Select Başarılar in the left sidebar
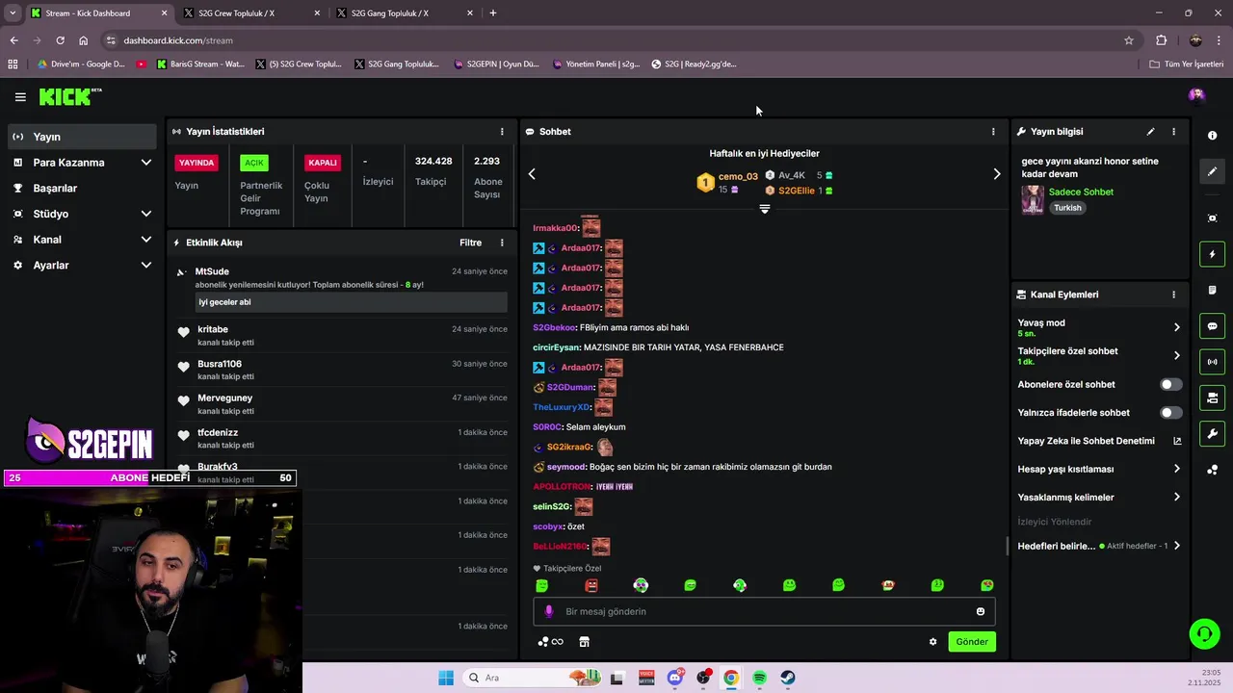The image size is (1233, 693). click(82, 188)
